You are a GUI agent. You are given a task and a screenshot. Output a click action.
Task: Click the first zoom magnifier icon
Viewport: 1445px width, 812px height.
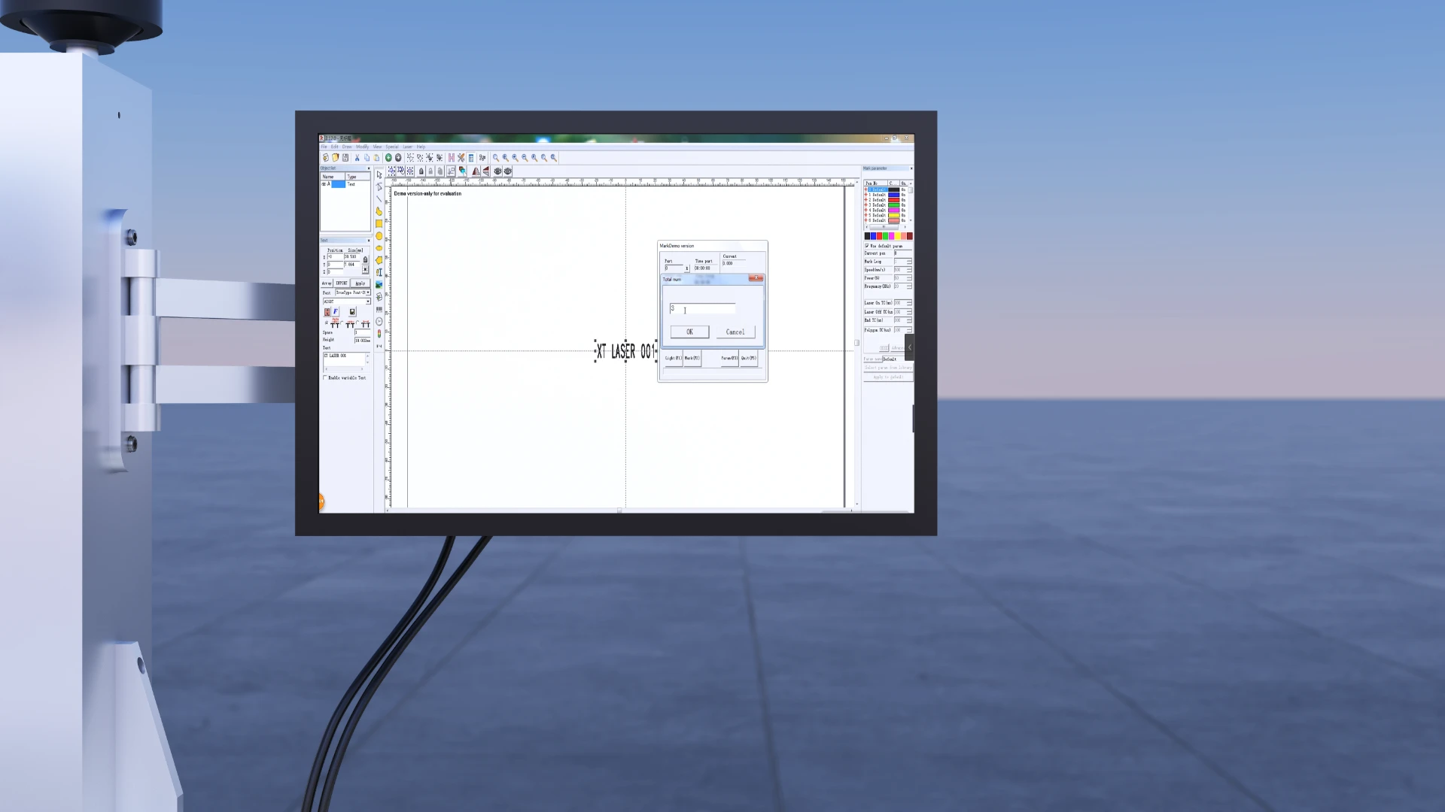click(496, 158)
